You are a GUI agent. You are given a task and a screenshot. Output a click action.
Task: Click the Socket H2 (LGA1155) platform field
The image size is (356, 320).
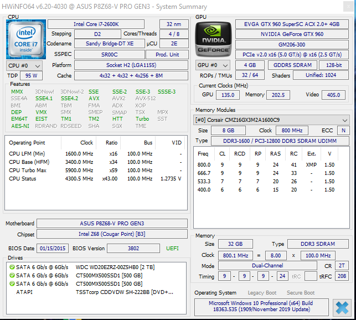[131, 65]
